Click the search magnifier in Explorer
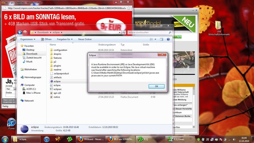Image resolution: width=254 pixels, height=143 pixels. click(170, 32)
